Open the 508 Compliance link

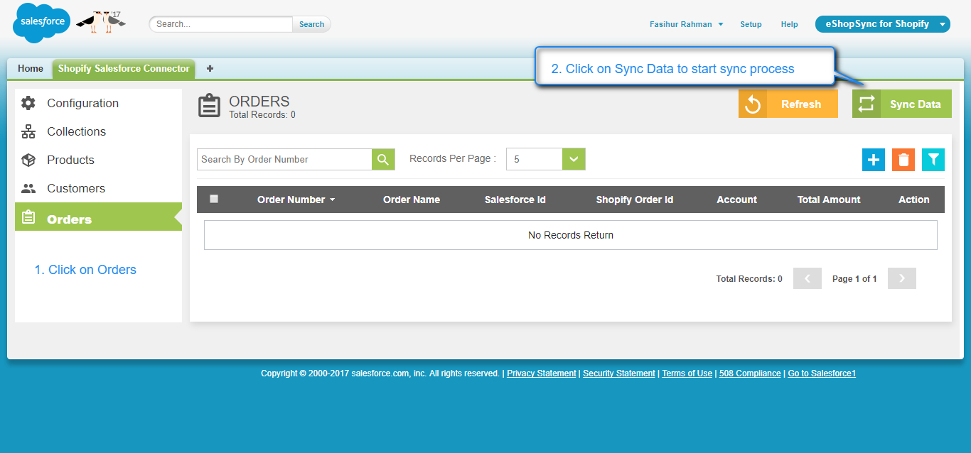click(x=750, y=373)
